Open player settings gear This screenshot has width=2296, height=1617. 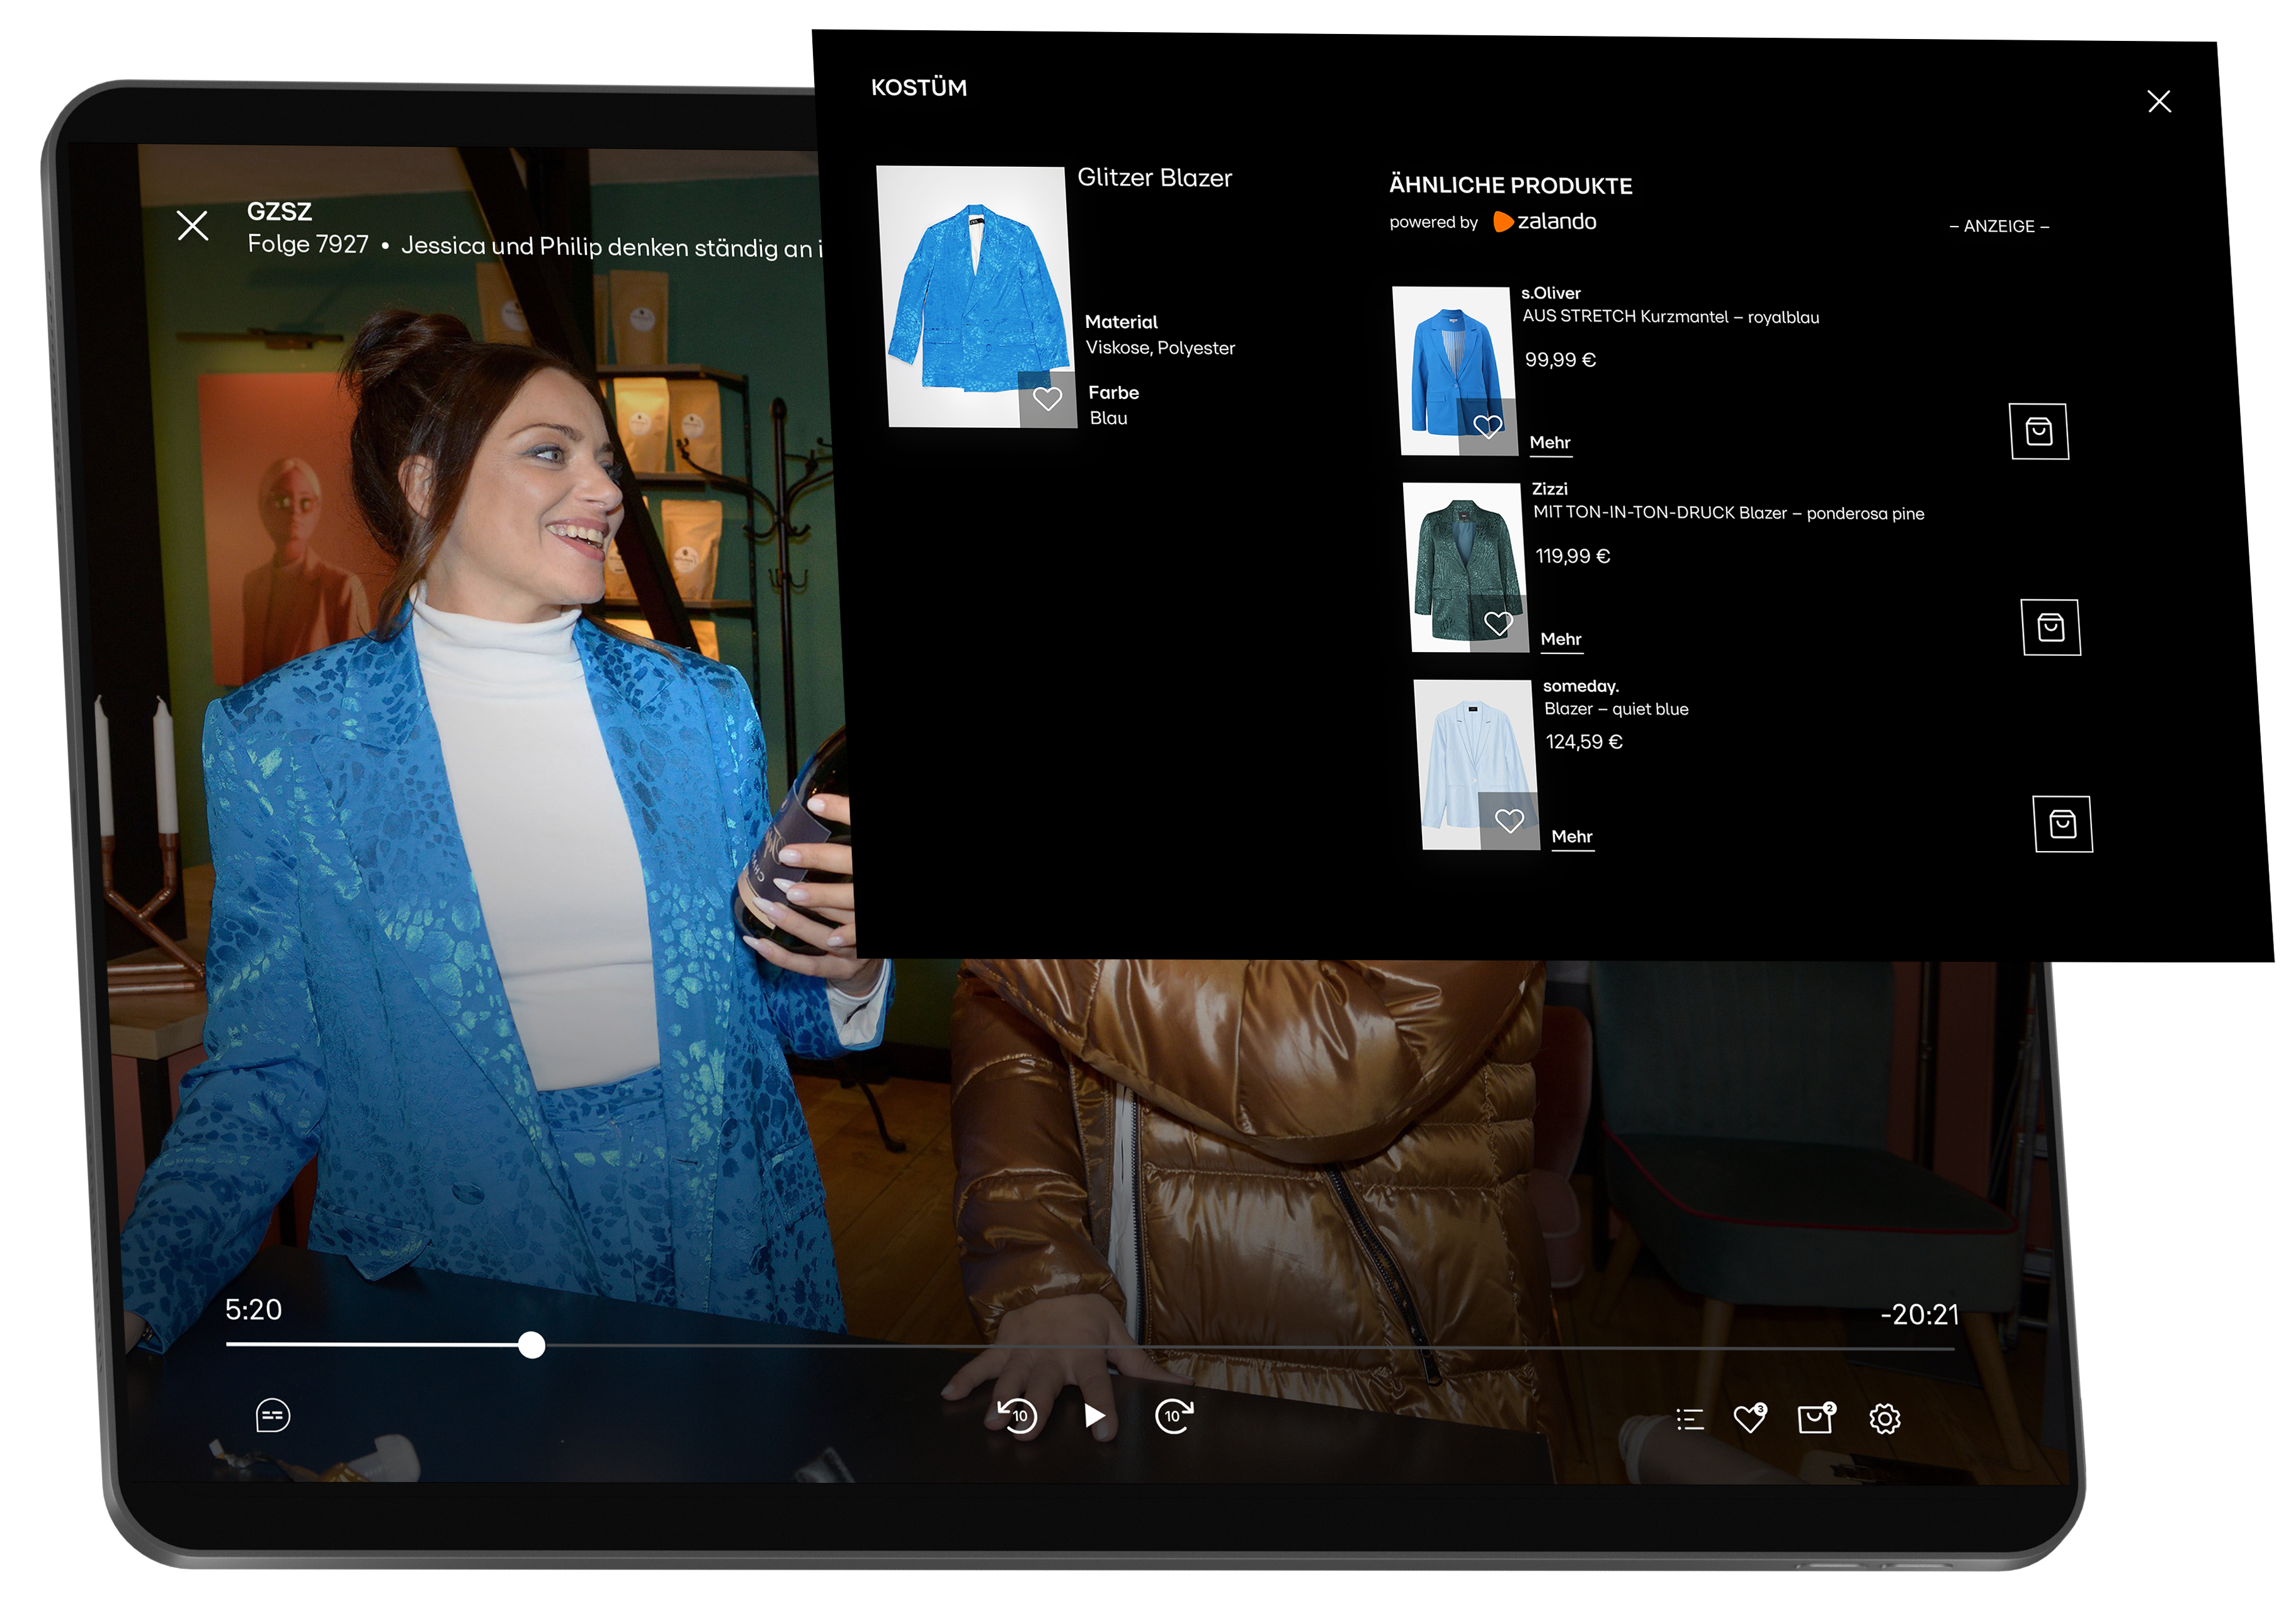(1884, 1419)
